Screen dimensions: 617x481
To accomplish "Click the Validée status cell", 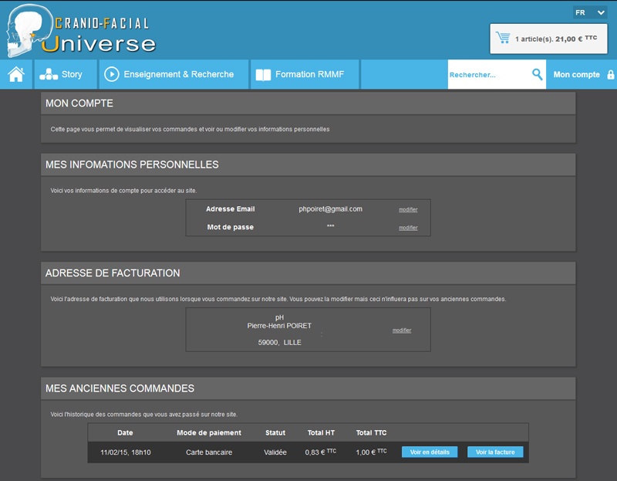I will 275,452.
